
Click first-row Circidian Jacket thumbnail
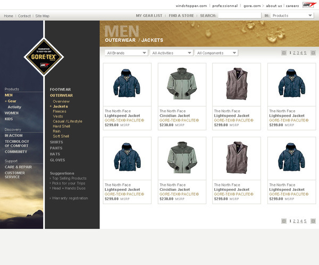coord(182,85)
